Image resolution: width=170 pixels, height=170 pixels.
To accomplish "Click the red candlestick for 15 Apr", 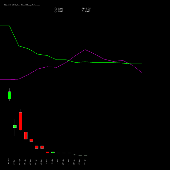I will [48, 152].
